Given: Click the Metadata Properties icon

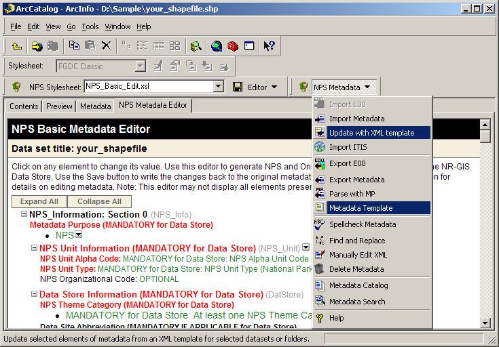Looking at the screenshot, I should point(174,66).
